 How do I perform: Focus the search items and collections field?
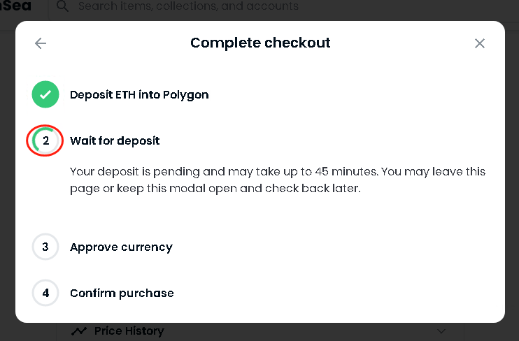click(x=189, y=7)
